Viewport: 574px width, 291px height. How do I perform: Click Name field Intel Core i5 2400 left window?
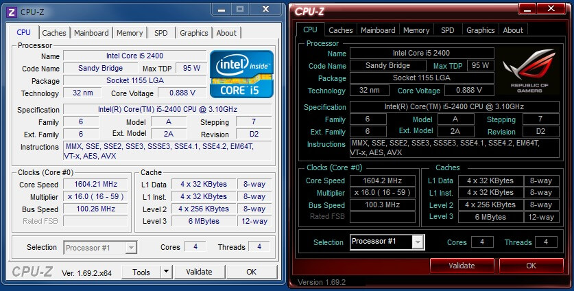tap(134, 56)
